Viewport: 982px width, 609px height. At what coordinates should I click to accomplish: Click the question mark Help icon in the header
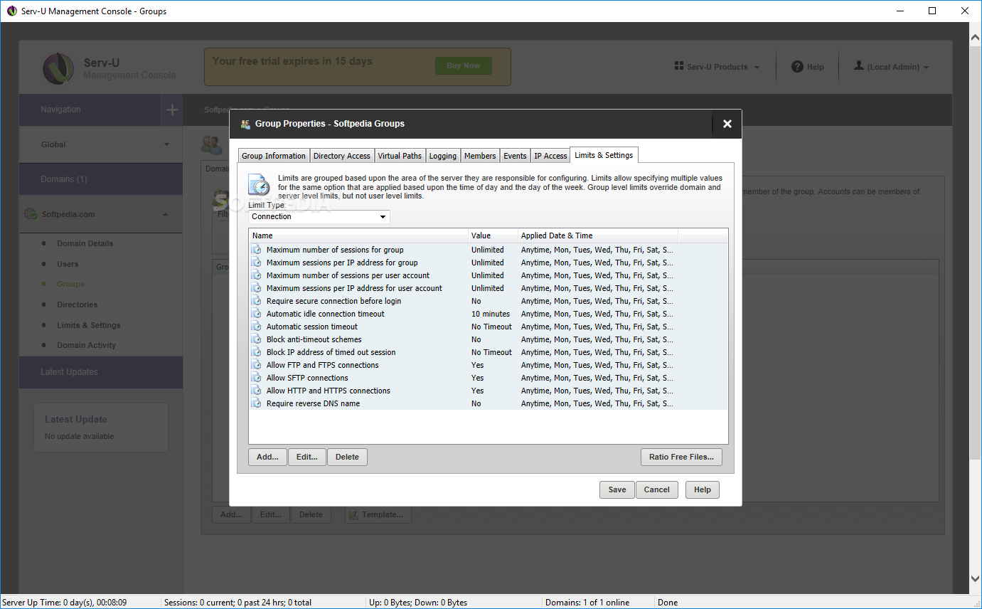point(797,67)
